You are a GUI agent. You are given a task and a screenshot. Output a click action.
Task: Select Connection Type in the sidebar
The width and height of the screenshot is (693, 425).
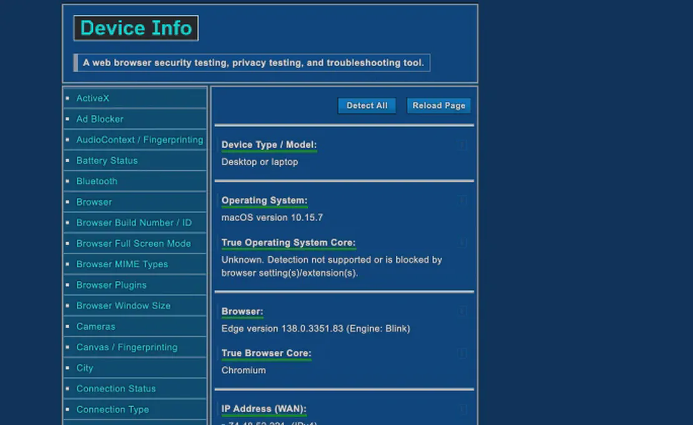click(x=112, y=409)
